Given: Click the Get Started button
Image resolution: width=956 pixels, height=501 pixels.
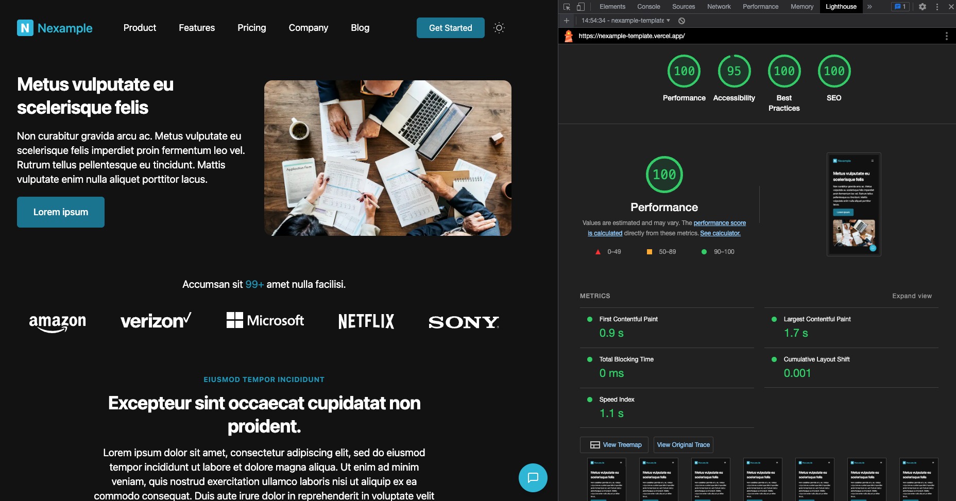Looking at the screenshot, I should (x=451, y=28).
